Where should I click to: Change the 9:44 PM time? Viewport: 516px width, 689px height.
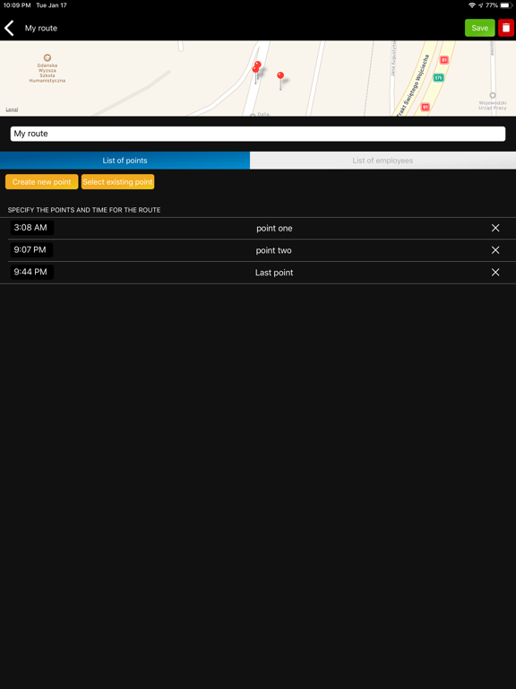(x=31, y=272)
